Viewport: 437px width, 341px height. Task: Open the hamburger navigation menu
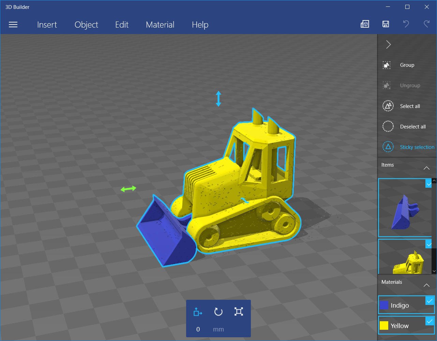[x=13, y=25]
